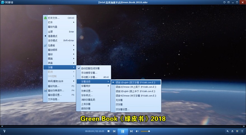
Task: Choose 播放光盘 menu entry
Action: (60, 27)
